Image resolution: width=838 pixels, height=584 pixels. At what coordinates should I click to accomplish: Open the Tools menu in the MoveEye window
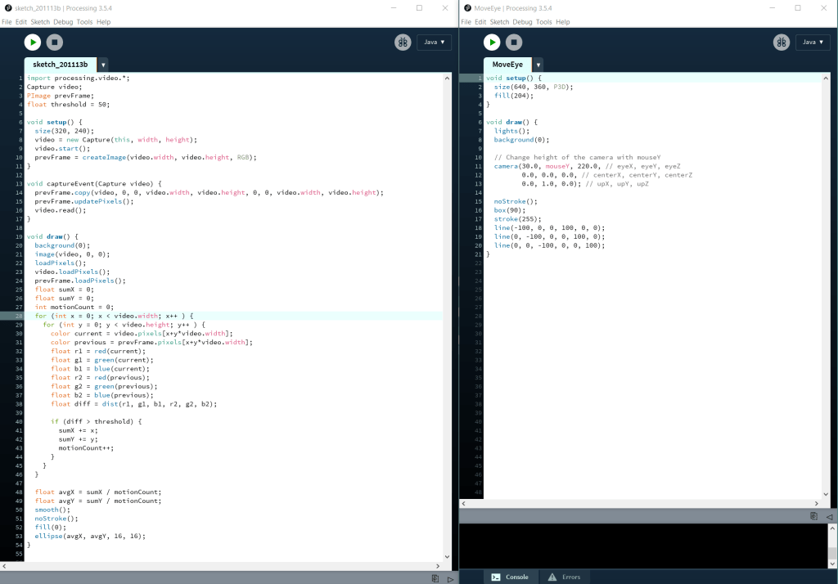point(544,22)
